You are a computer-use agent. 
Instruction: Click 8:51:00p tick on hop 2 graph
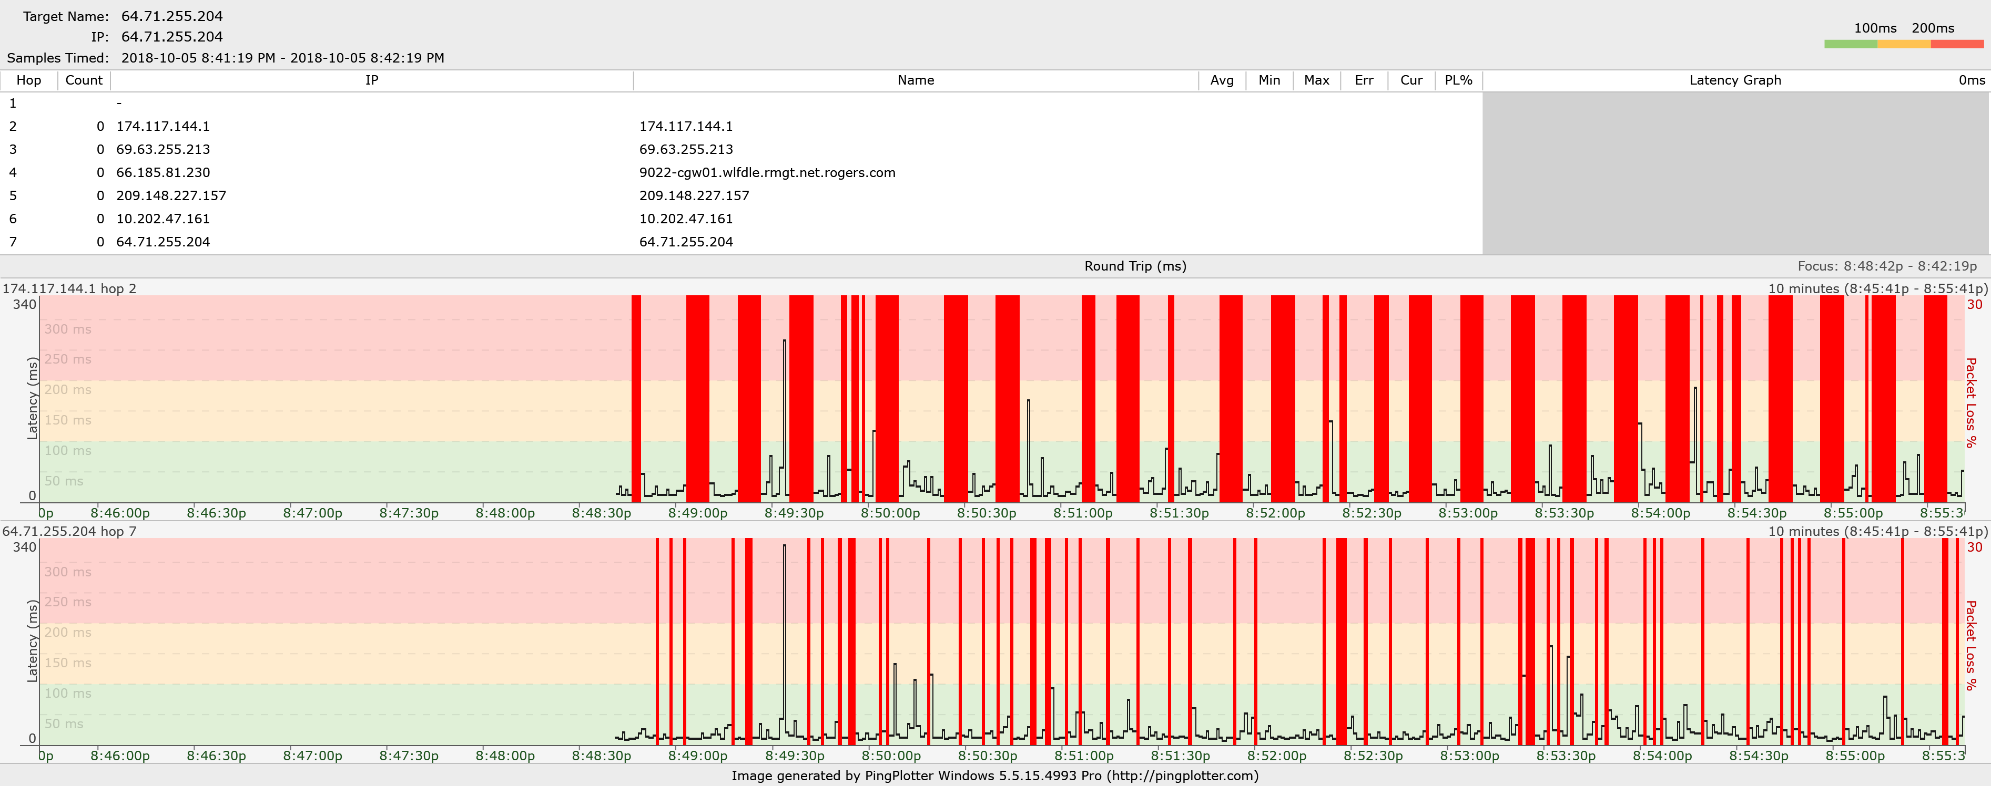[1083, 513]
